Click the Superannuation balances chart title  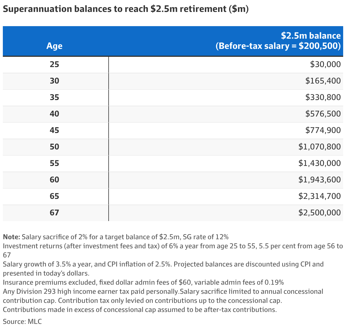(x=126, y=9)
